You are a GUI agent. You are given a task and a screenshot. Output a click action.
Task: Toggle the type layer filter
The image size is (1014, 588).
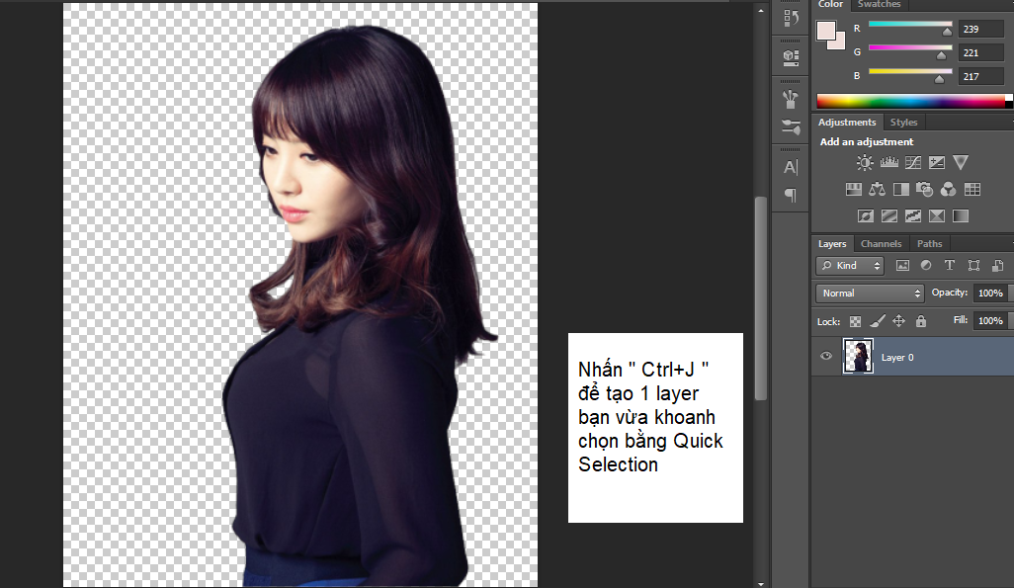pyautogui.click(x=950, y=266)
